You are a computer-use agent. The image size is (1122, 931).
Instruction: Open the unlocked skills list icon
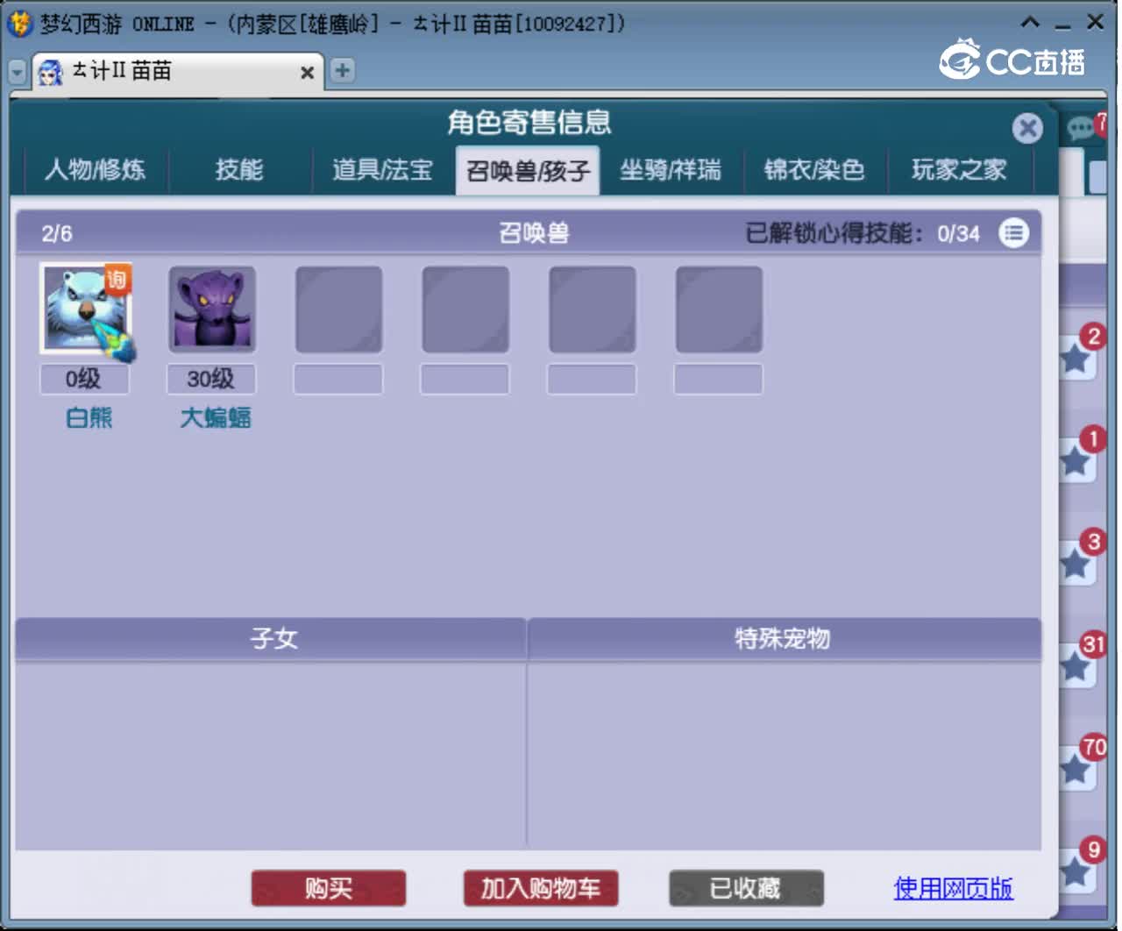pyautogui.click(x=1013, y=233)
